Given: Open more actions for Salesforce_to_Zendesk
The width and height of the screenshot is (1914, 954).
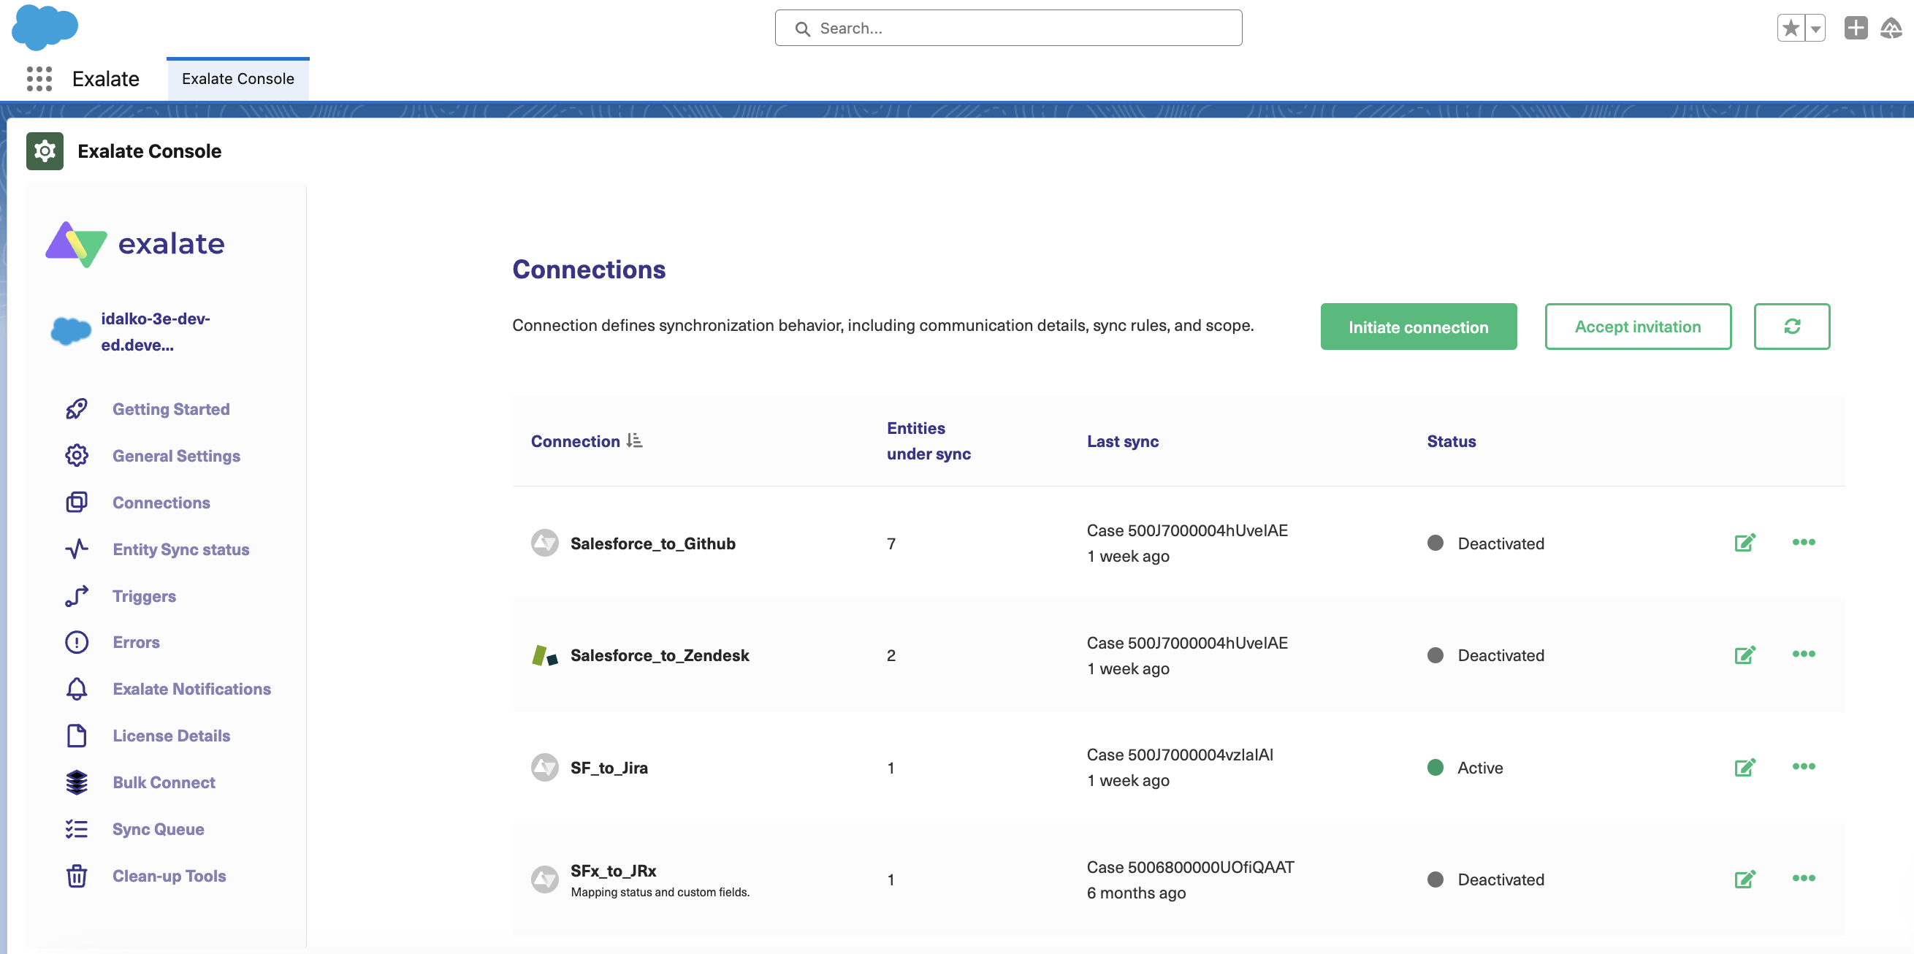Looking at the screenshot, I should coord(1803,655).
